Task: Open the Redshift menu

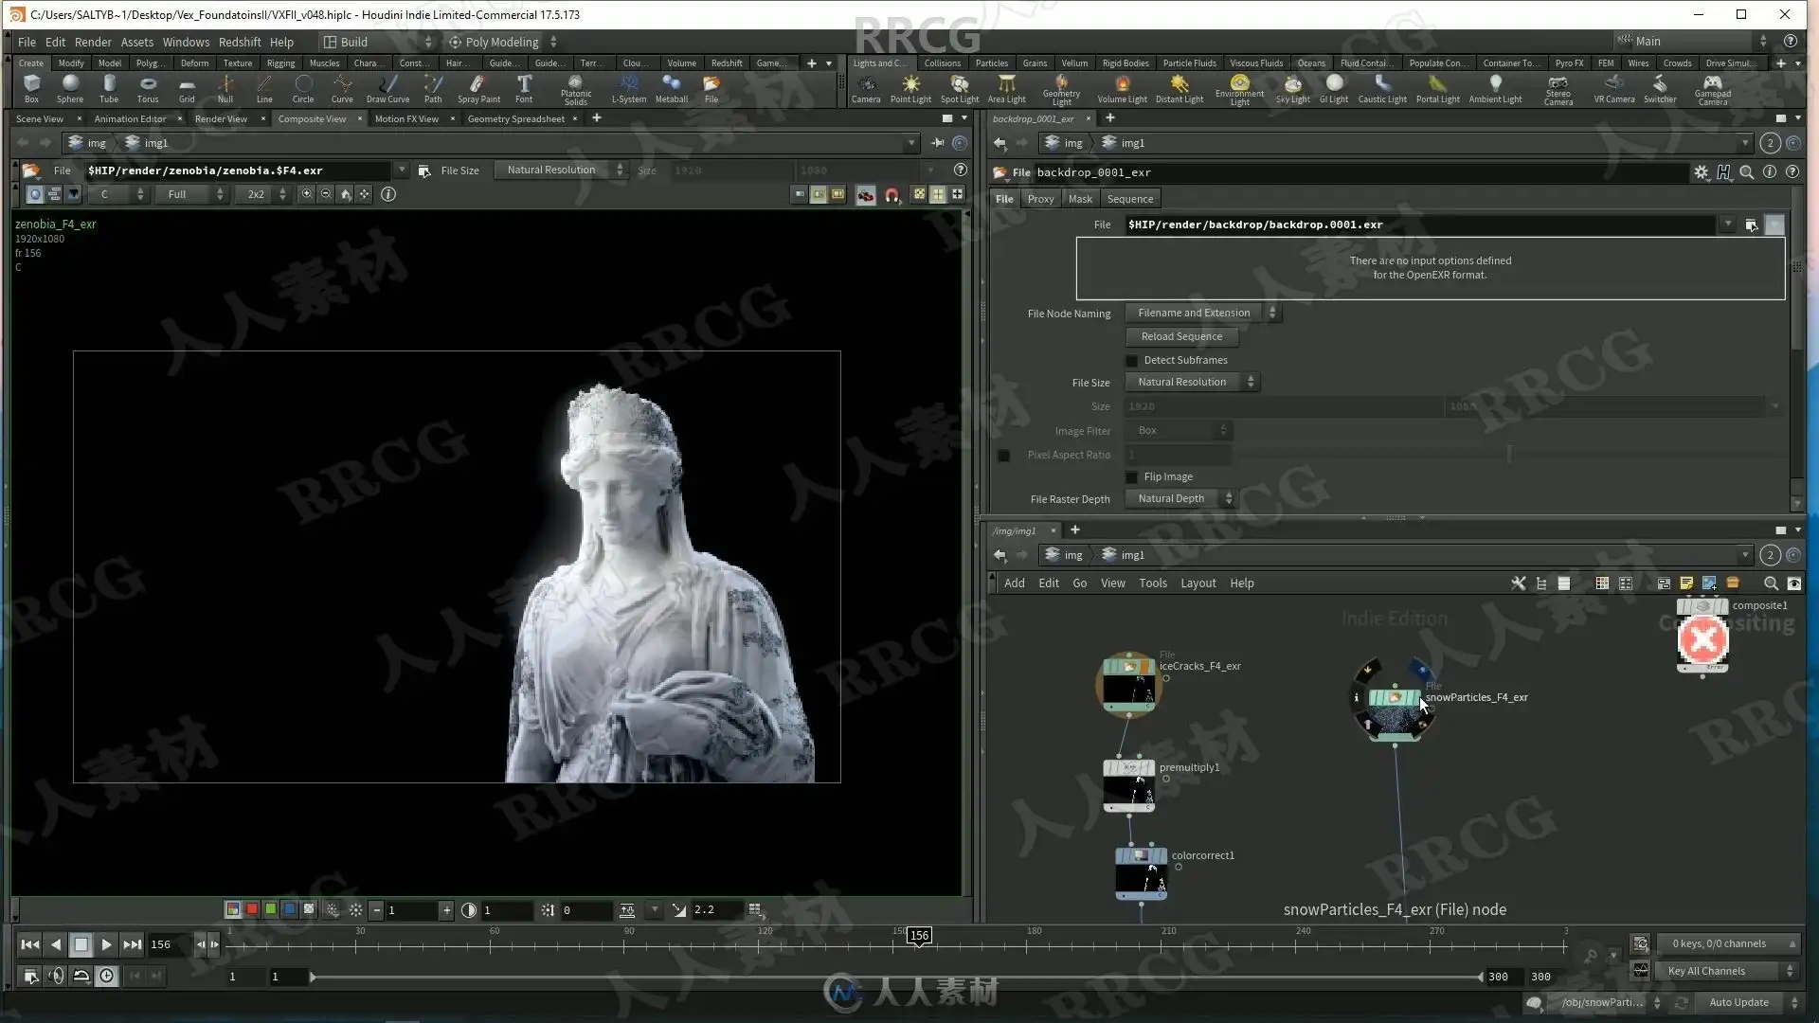Action: (x=240, y=42)
